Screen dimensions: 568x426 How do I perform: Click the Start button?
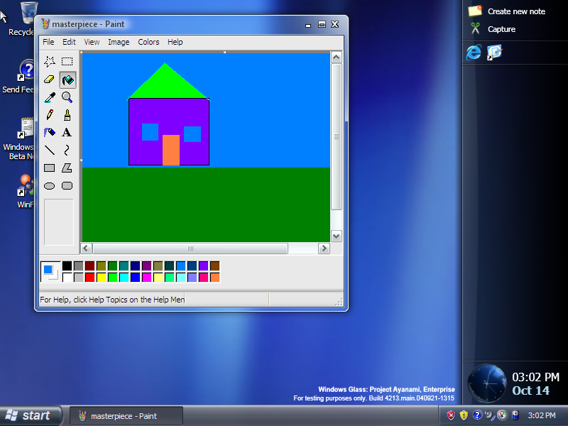point(30,415)
